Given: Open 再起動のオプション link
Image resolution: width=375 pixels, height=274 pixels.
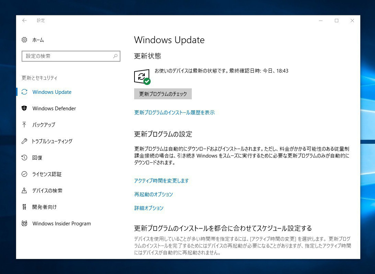Looking at the screenshot, I should tap(153, 194).
